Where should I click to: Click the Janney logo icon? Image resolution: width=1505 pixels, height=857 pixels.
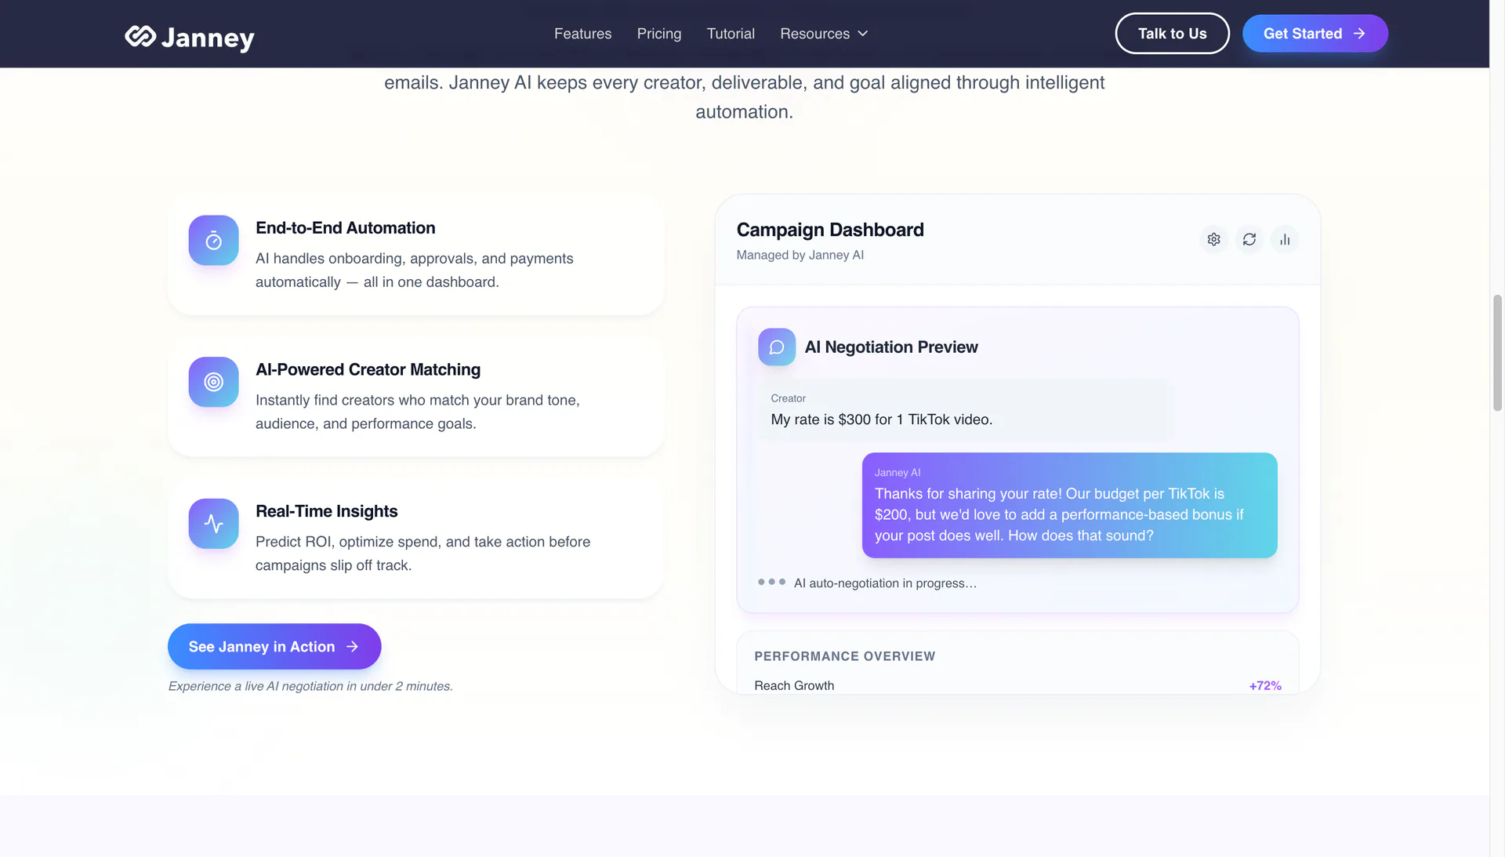[140, 36]
